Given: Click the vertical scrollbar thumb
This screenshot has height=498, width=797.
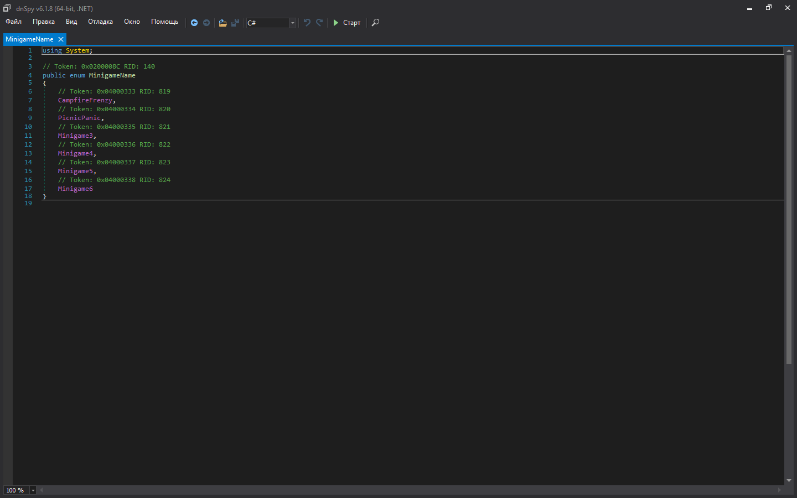Looking at the screenshot, I should point(789,210).
